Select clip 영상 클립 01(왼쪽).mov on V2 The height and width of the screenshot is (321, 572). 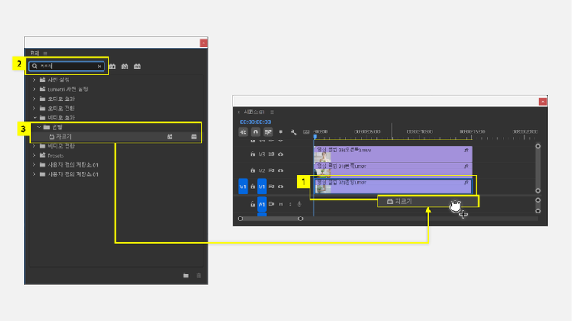(x=394, y=170)
